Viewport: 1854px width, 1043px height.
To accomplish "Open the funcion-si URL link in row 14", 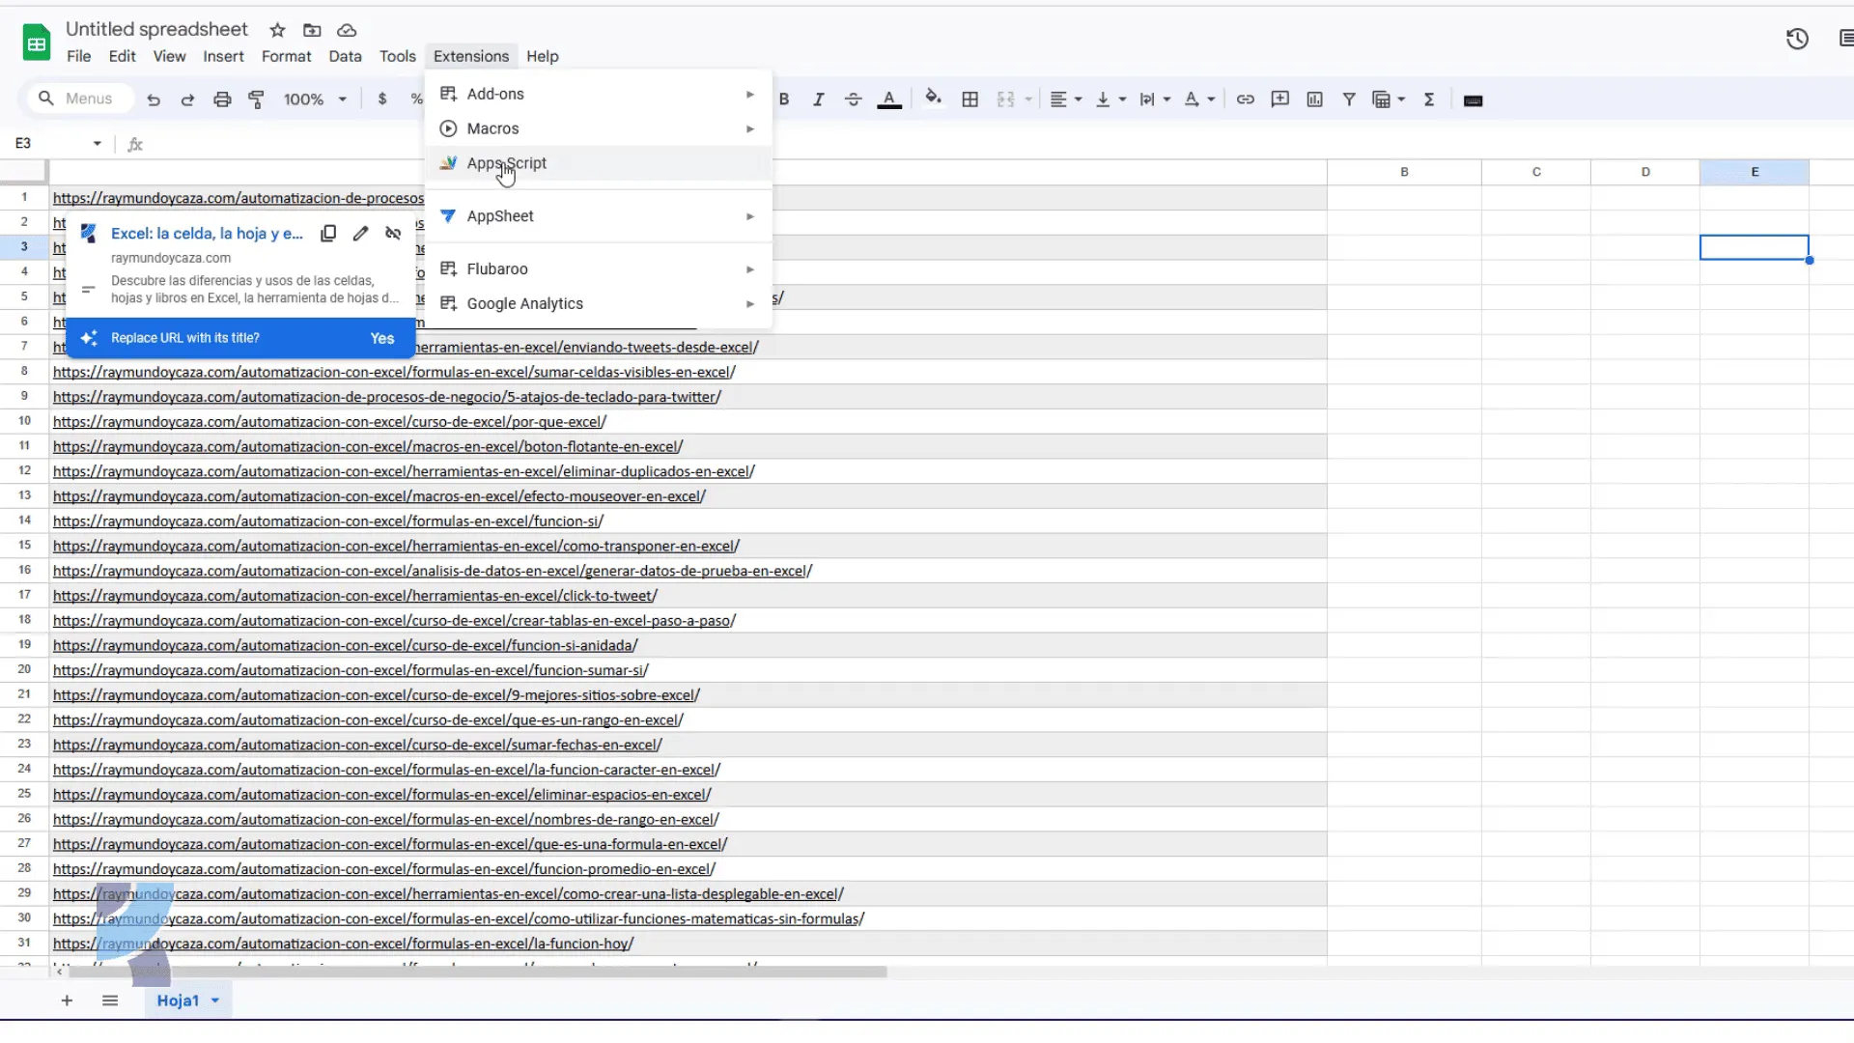I will coord(327,521).
